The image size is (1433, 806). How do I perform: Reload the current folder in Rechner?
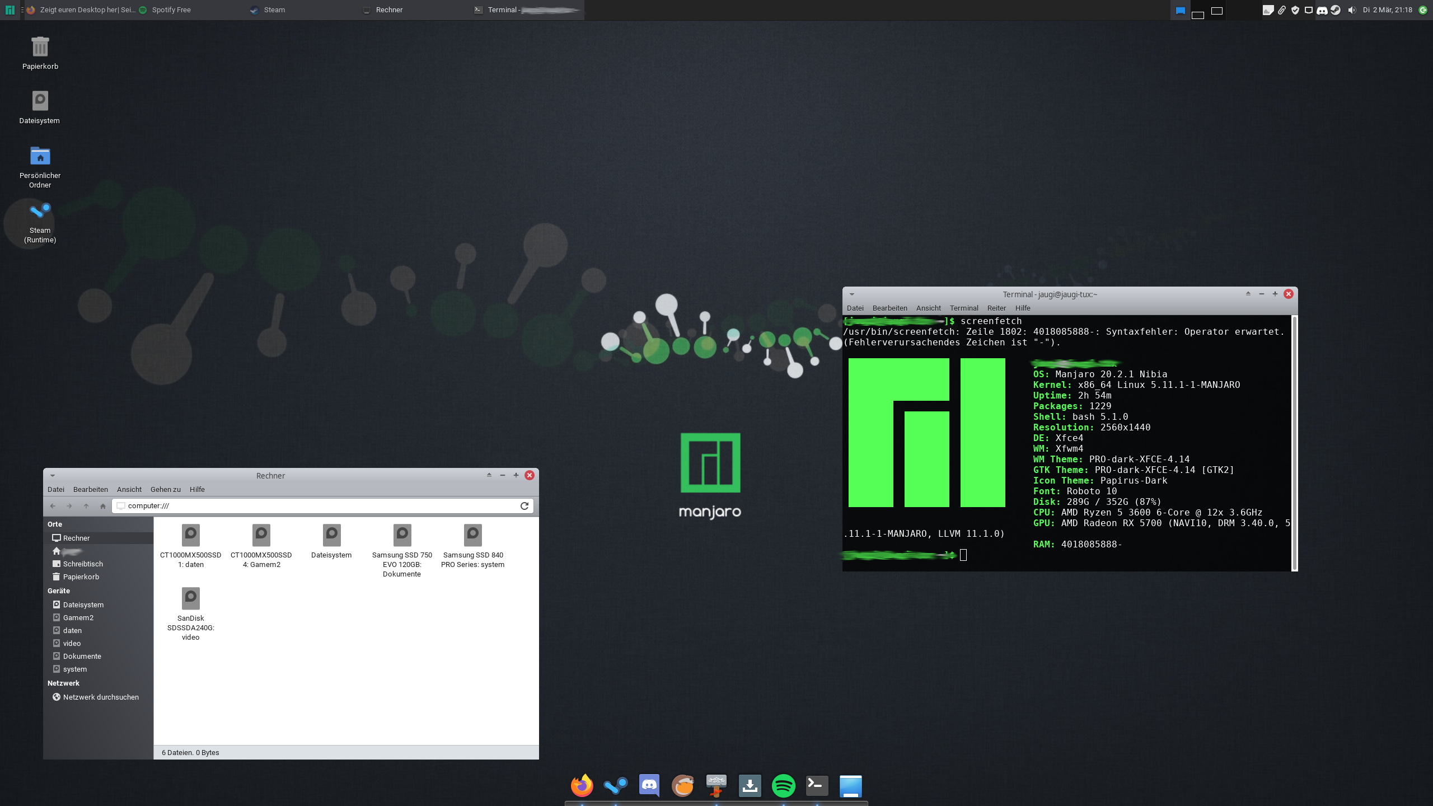click(x=524, y=505)
